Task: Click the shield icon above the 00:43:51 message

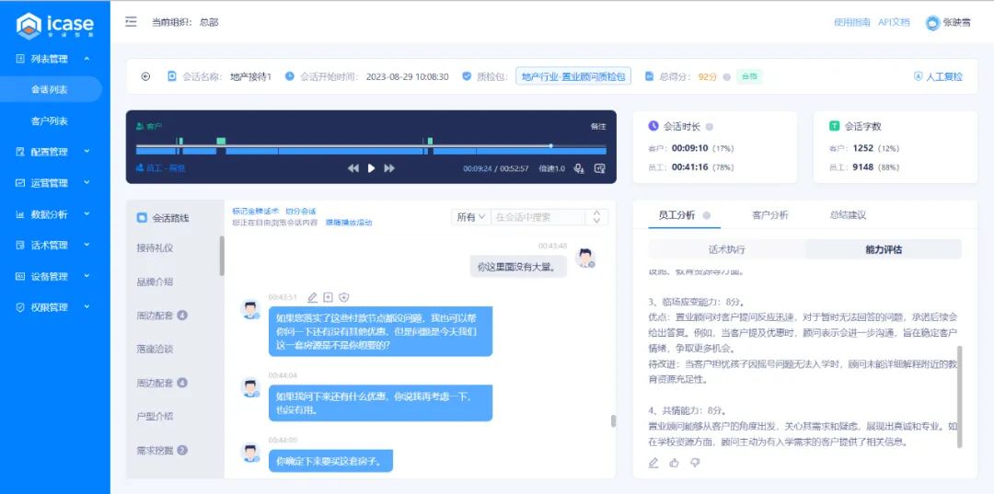Action: point(343,297)
